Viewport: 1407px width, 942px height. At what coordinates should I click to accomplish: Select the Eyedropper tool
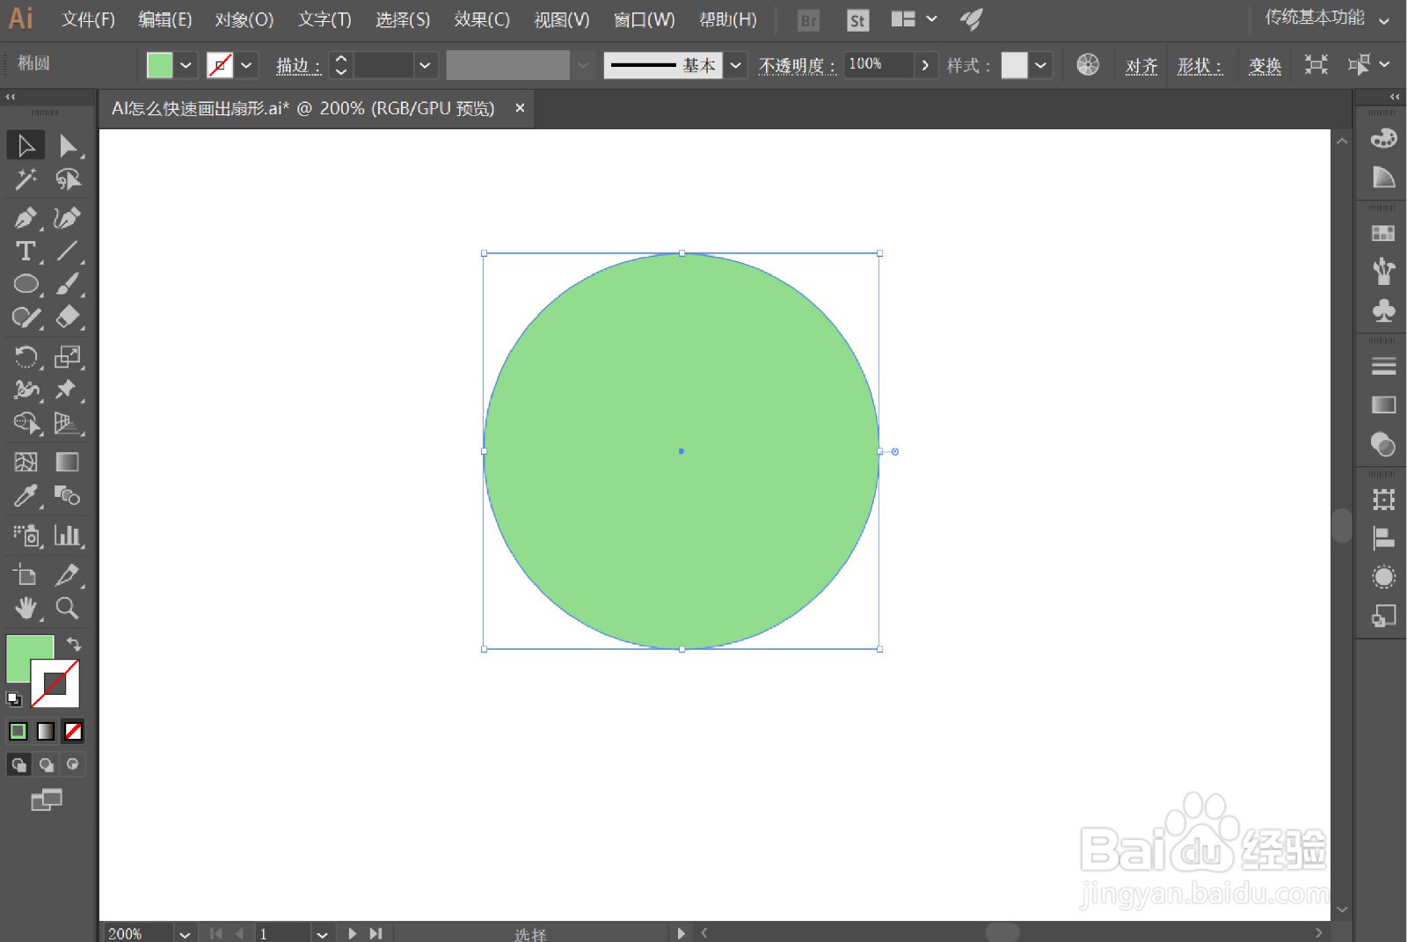(x=26, y=496)
